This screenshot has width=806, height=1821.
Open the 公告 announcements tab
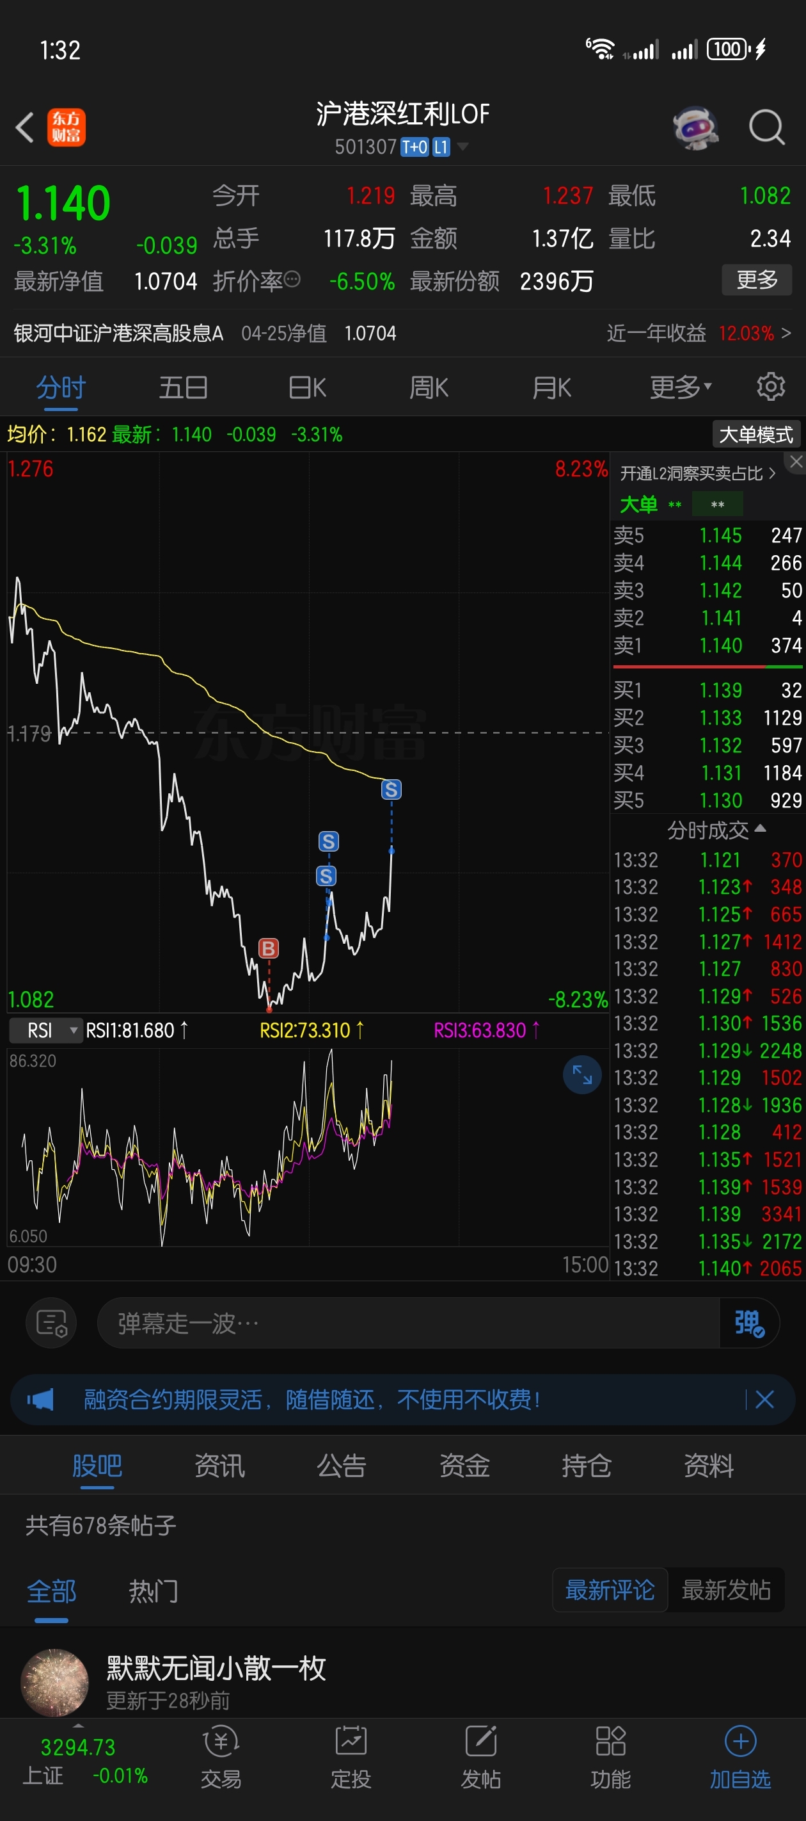click(342, 1465)
